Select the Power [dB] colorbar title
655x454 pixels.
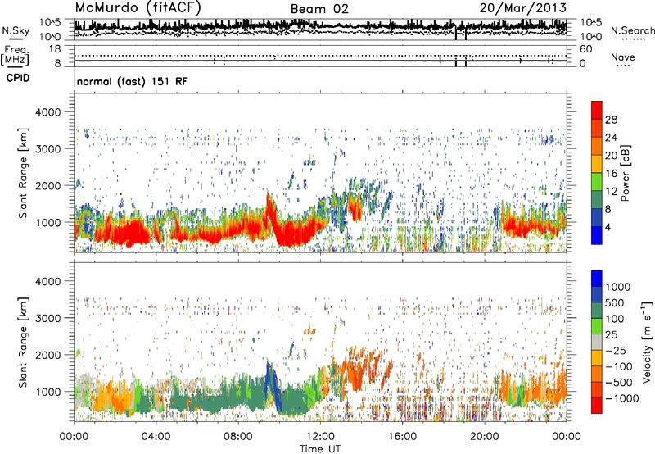tap(625, 173)
